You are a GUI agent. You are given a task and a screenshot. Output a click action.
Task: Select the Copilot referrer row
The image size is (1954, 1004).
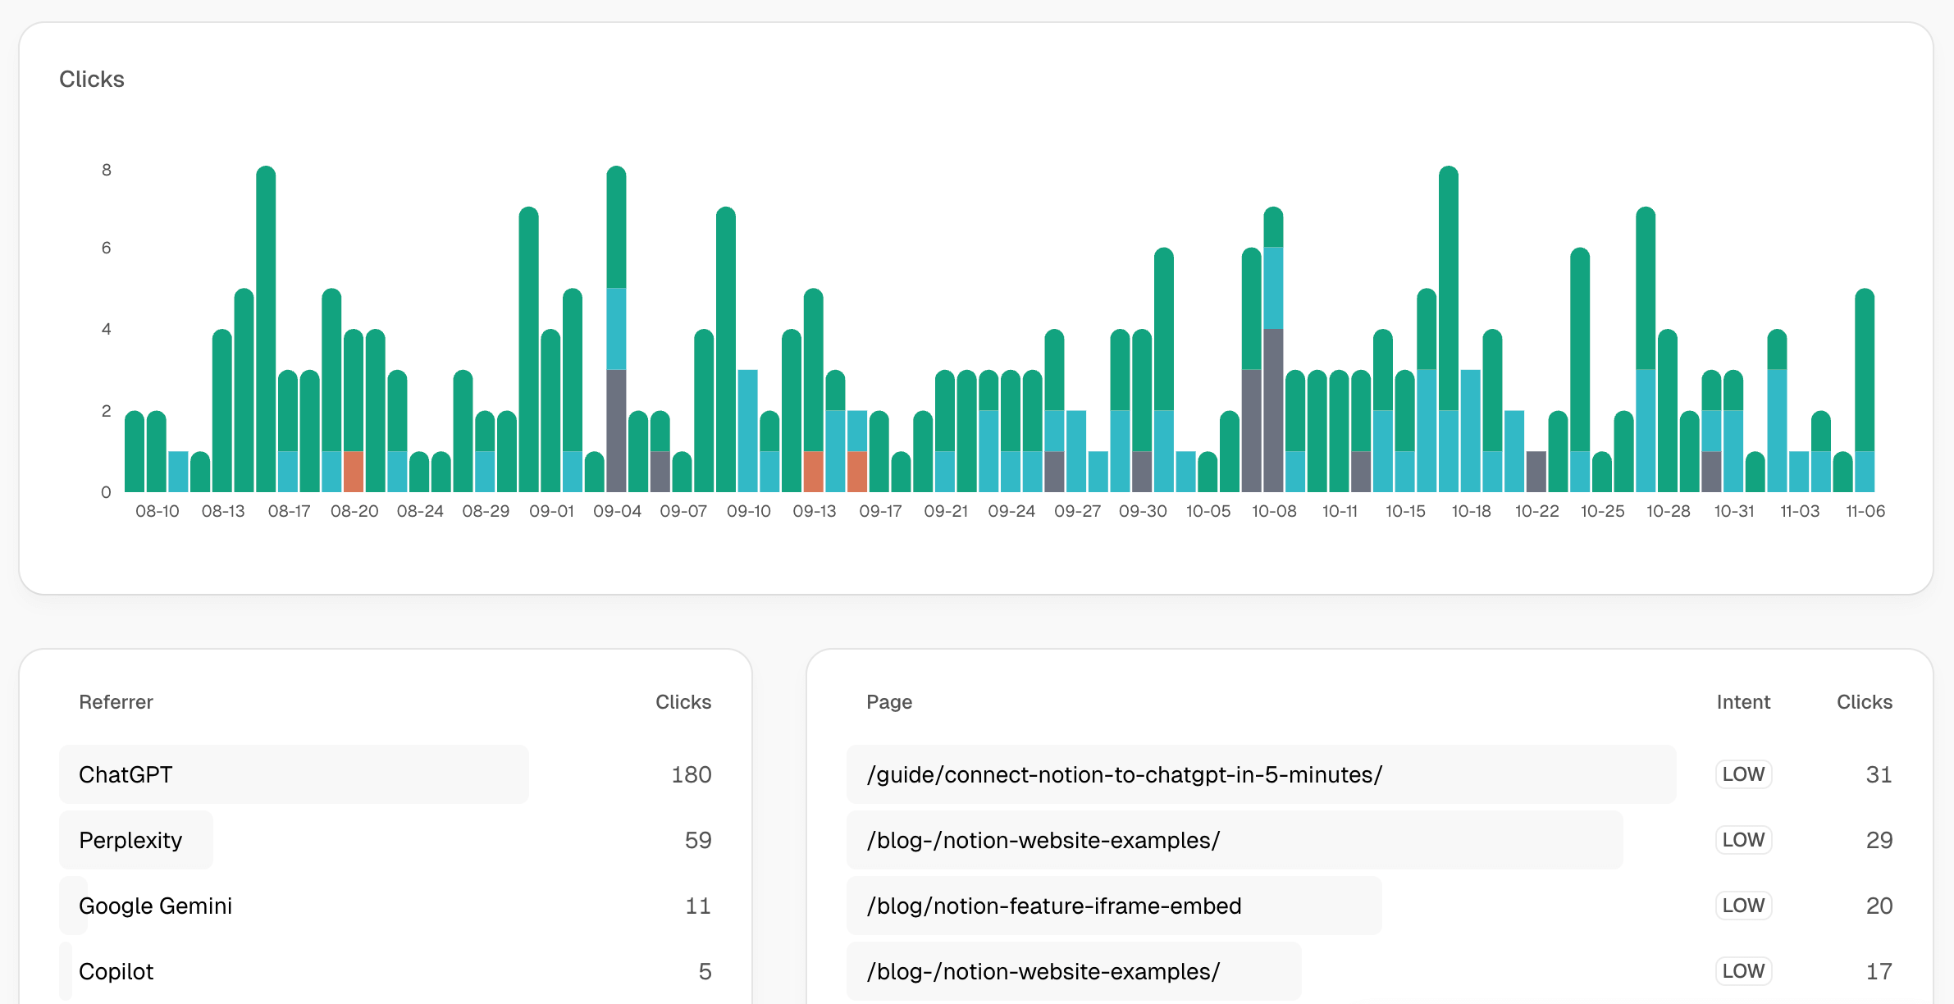(116, 971)
